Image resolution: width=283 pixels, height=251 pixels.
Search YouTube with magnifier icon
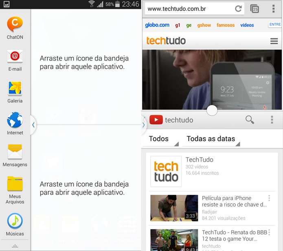click(x=250, y=119)
